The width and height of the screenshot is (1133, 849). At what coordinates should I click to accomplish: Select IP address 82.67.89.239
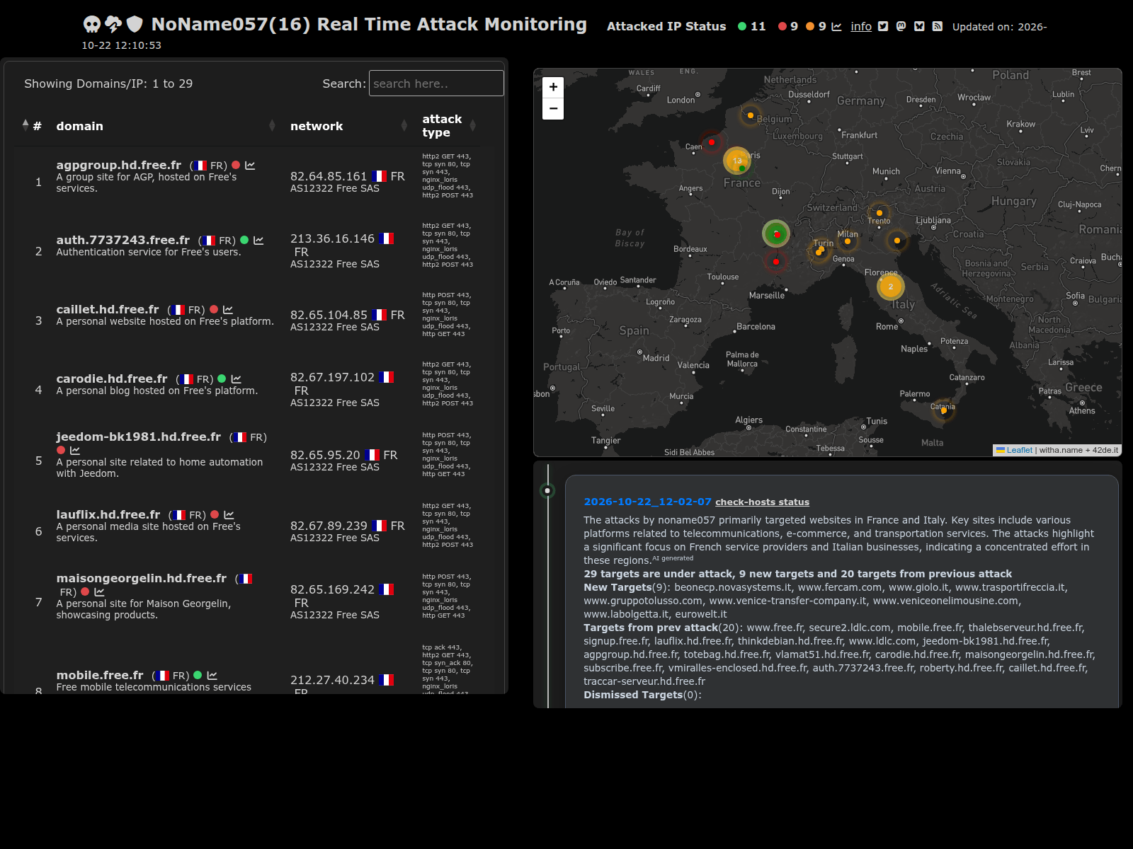[x=329, y=526]
